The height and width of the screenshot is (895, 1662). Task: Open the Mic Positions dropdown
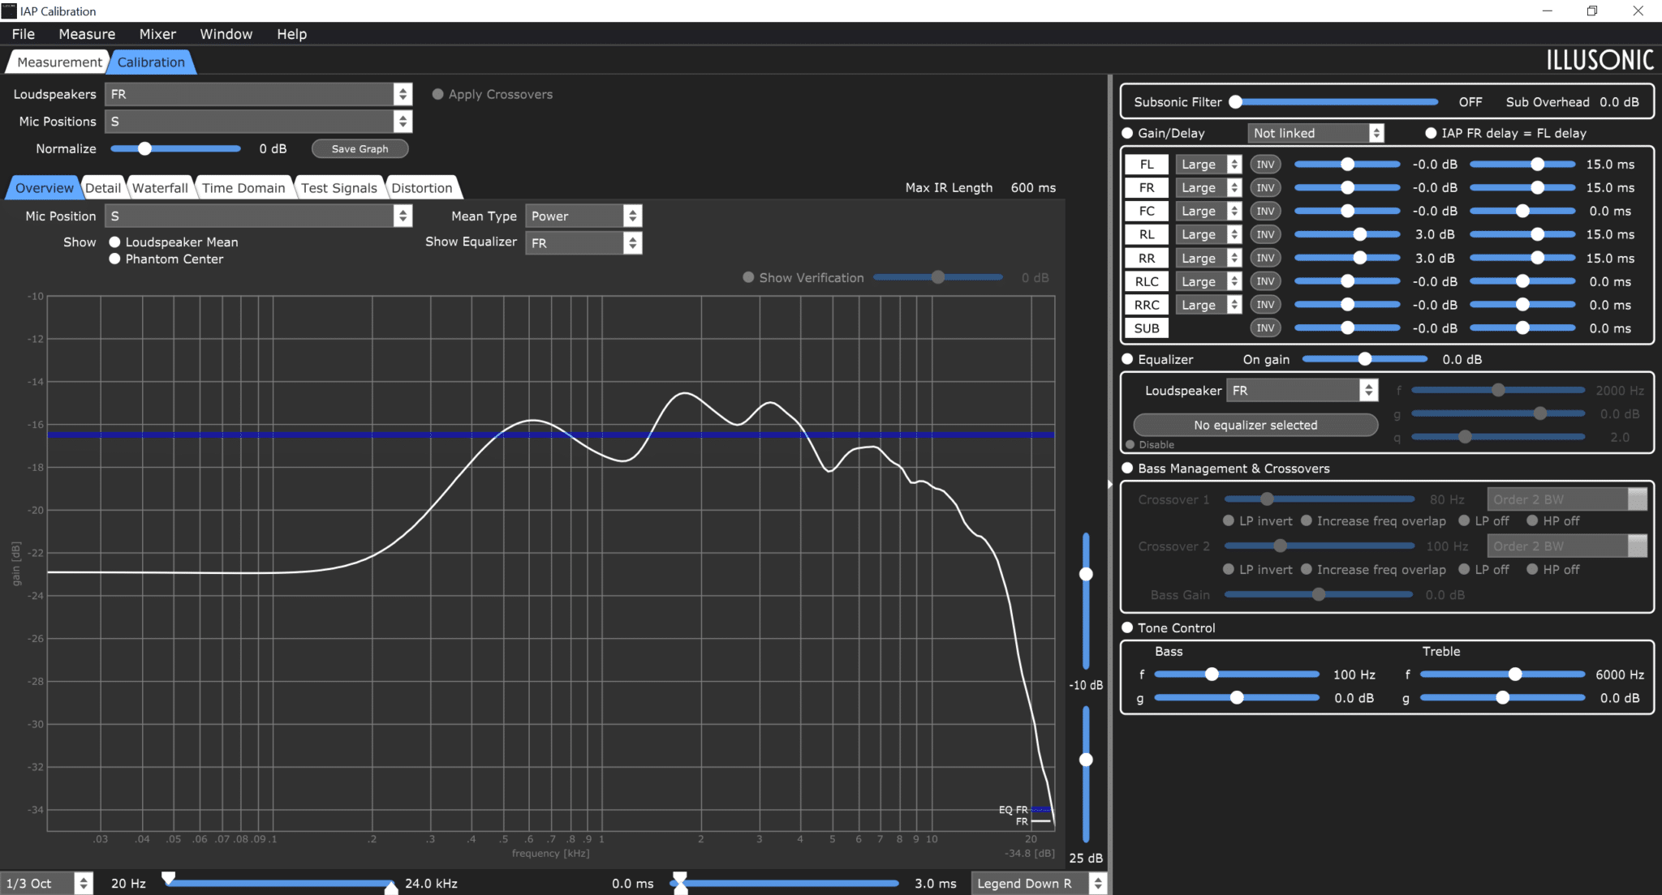[258, 122]
